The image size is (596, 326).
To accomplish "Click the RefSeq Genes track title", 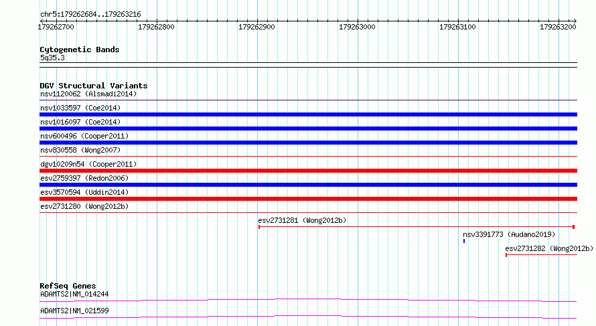I will (x=68, y=286).
